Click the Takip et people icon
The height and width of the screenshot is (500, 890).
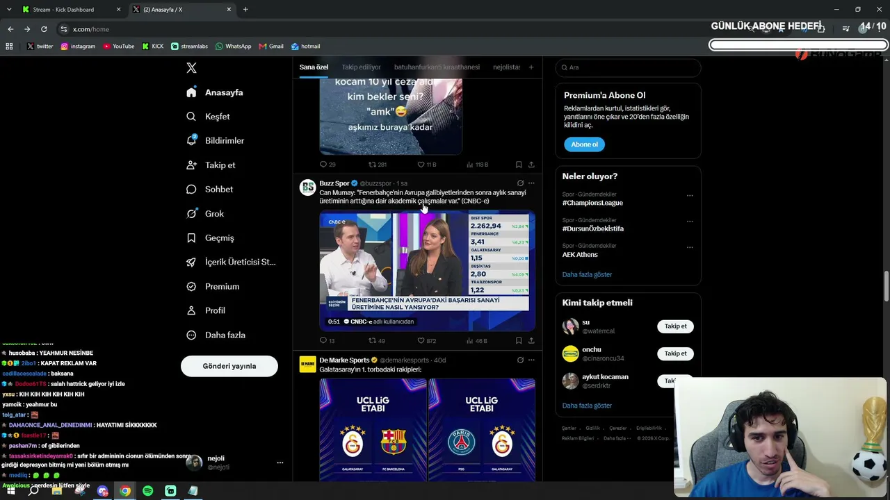(x=191, y=165)
